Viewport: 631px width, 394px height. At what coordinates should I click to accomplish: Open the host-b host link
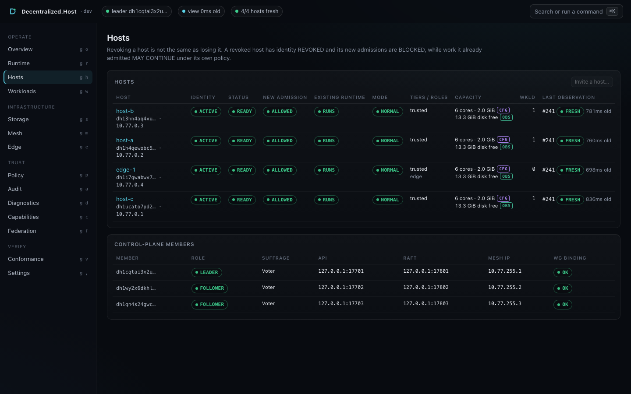[x=125, y=111]
